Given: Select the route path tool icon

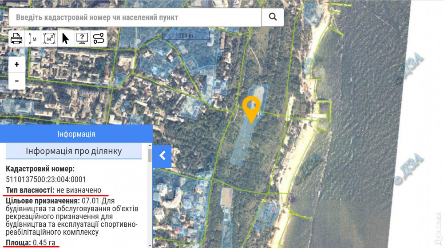Looking at the screenshot, I should (x=99, y=38).
